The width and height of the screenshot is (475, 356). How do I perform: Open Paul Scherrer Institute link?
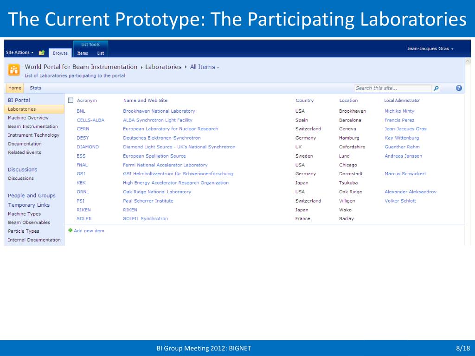coord(148,201)
